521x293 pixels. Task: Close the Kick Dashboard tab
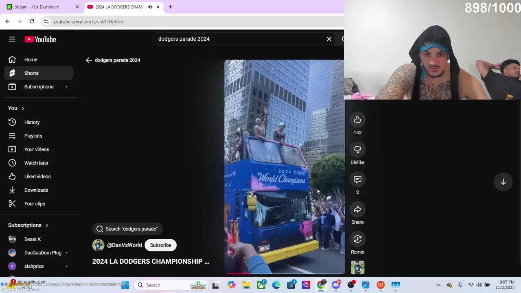click(77, 7)
